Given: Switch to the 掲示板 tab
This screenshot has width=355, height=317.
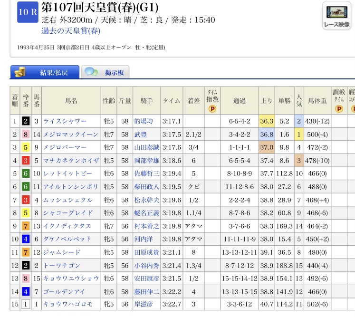Looking at the screenshot, I should [106, 72].
